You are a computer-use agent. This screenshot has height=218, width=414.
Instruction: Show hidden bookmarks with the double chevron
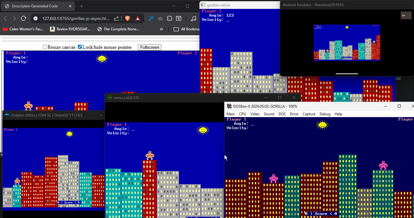click(x=161, y=29)
